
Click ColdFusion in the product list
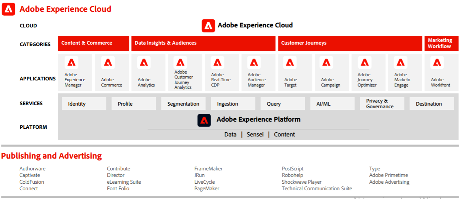coord(32,182)
